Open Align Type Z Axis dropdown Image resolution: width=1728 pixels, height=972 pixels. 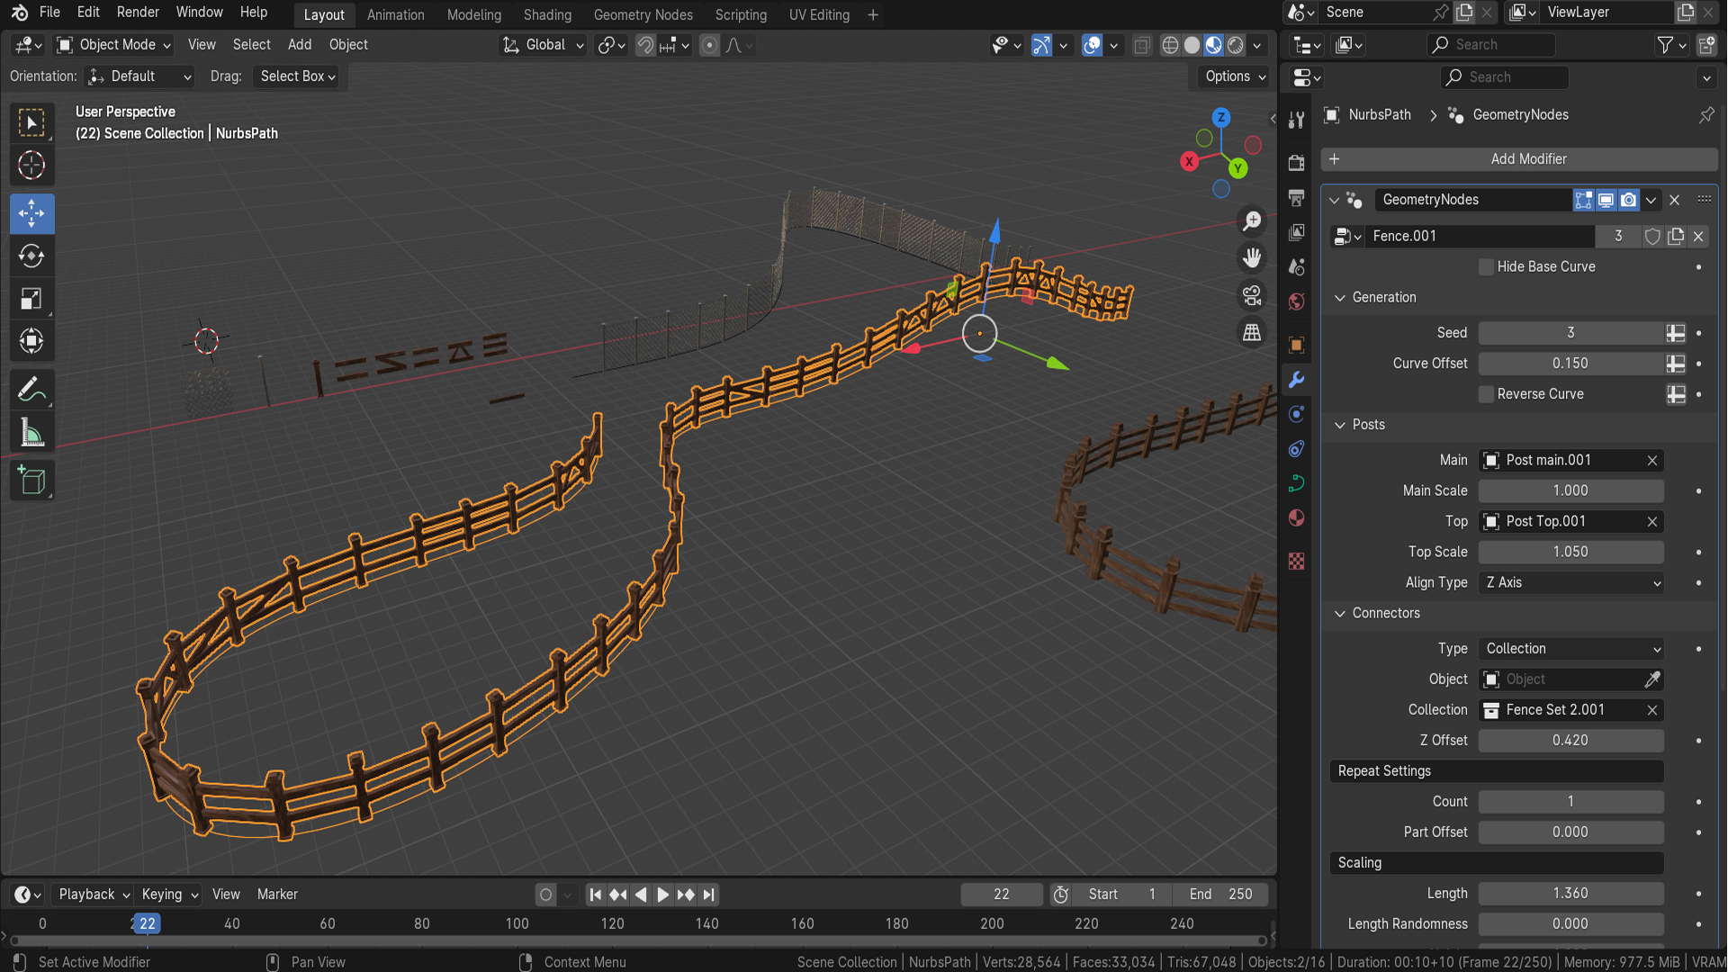click(1571, 583)
